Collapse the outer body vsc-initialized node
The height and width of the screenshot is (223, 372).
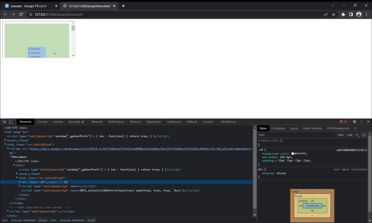click(5, 144)
